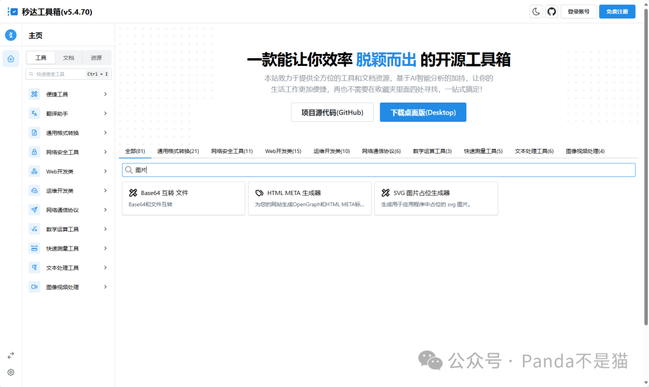
Task: Open settings gear icon at bottom left
Action: click(11, 373)
